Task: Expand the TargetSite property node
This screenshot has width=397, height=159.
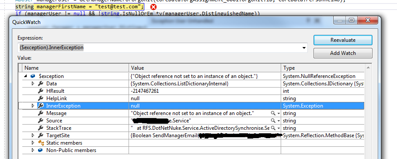Action: pos(33,135)
